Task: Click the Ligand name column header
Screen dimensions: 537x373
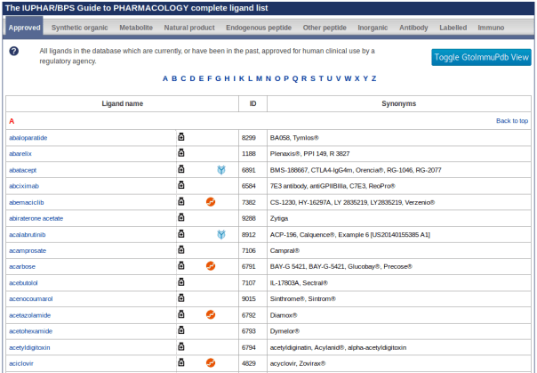Action: [x=123, y=103]
